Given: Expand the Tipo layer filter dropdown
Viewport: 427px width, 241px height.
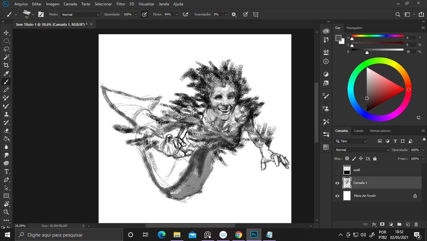Looking at the screenshot, I should tap(351, 141).
